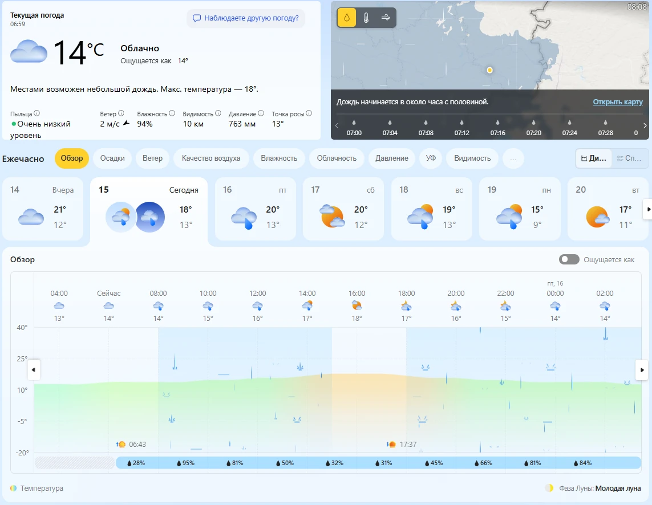
Task: Click info icon next to Давление
Action: pyautogui.click(x=261, y=113)
